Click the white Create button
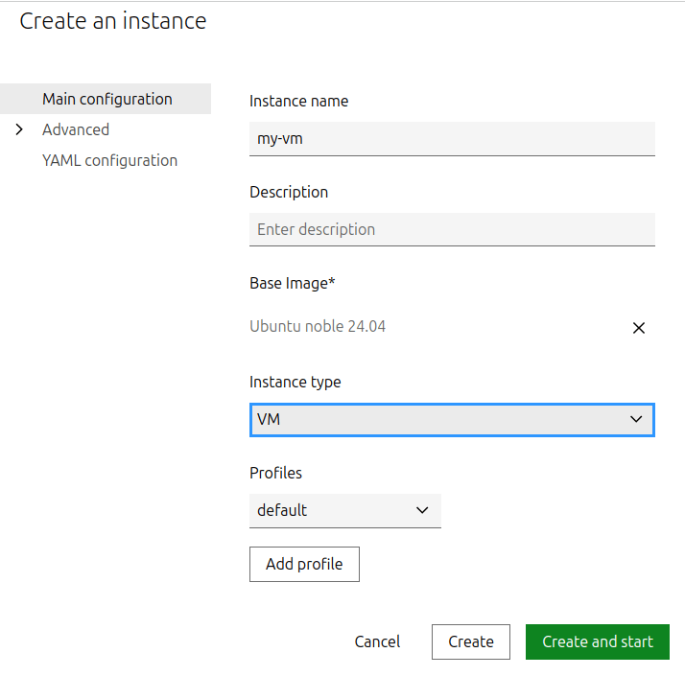This screenshot has width=685, height=676. pos(470,641)
